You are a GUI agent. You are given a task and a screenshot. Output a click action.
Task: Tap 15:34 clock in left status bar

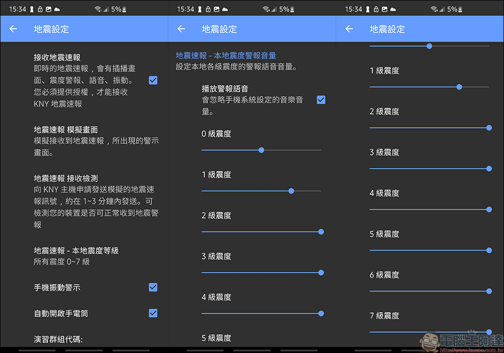(x=17, y=9)
